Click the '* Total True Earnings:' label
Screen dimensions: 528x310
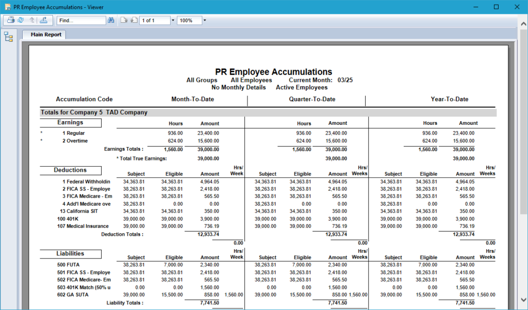click(x=142, y=158)
